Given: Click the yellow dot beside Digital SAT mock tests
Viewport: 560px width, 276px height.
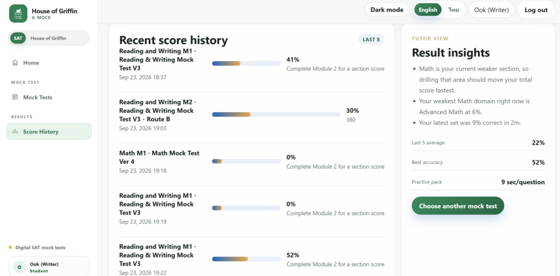Looking at the screenshot, I should [x=10, y=248].
